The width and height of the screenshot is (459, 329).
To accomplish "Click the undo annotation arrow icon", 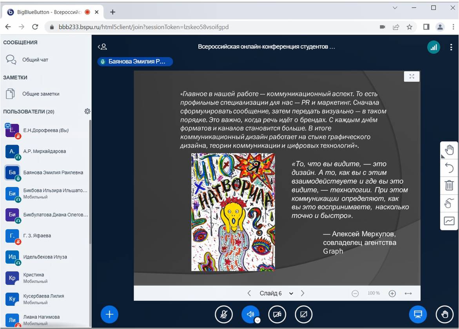I will coord(449,168).
